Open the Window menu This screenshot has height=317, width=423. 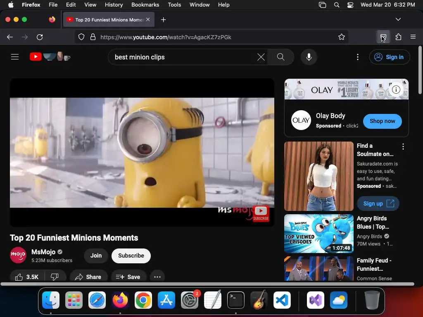(200, 5)
